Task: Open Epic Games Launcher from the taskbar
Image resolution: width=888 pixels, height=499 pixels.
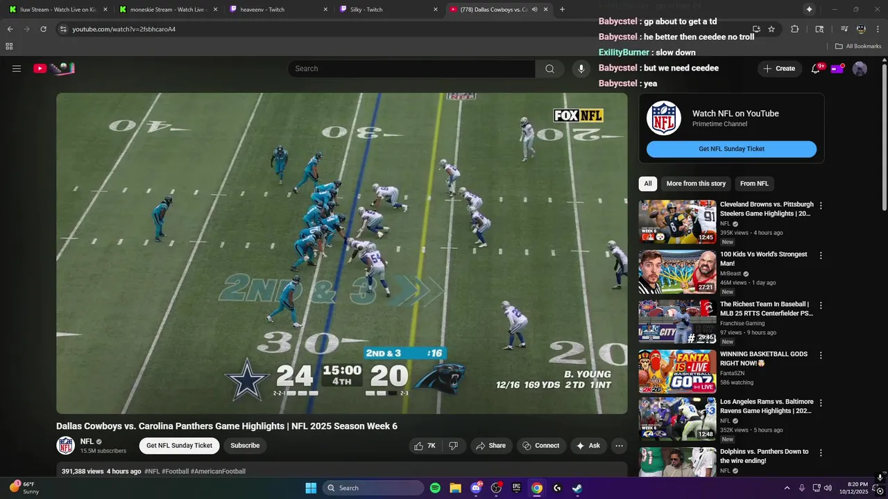Action: point(516,488)
